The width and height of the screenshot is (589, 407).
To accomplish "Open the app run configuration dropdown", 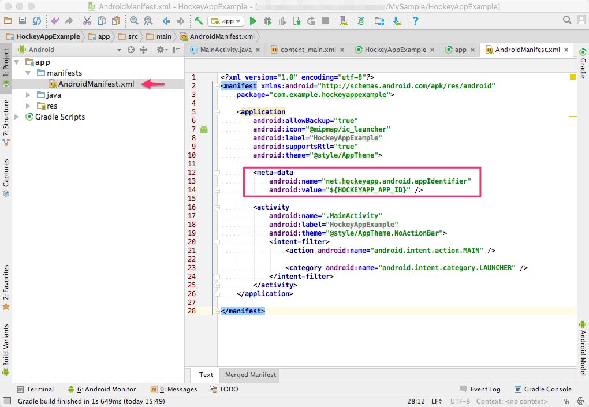I will click(x=226, y=21).
